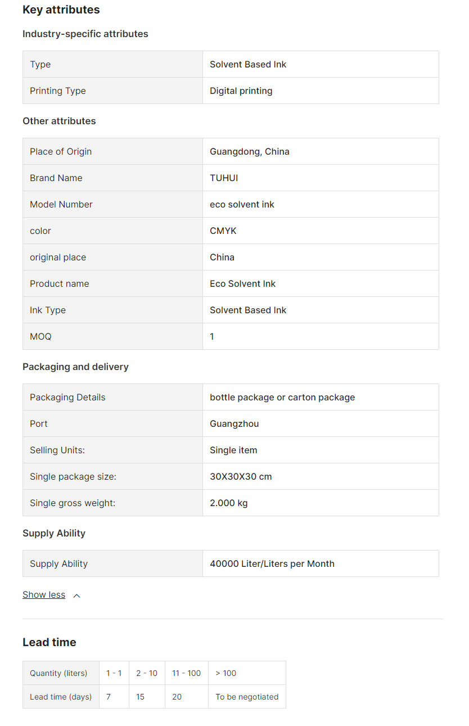Click the Lead time section heading

pos(49,642)
